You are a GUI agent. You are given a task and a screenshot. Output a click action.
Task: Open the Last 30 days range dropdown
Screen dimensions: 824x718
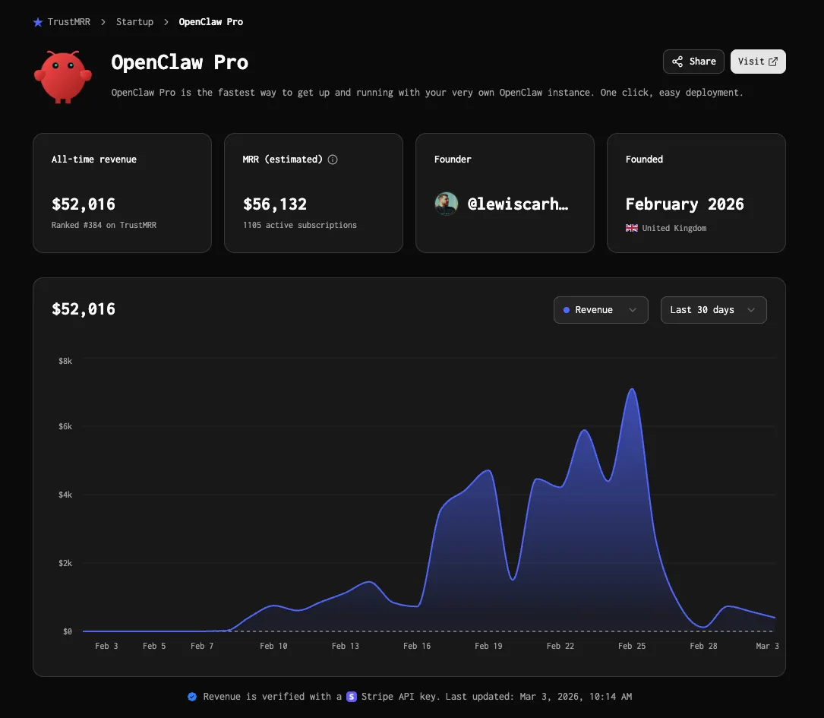pos(712,310)
